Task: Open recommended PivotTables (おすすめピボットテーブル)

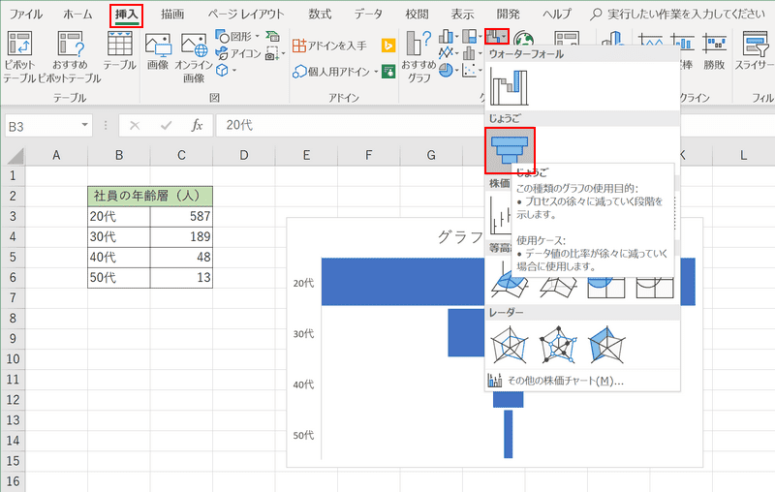Action: pos(70,57)
